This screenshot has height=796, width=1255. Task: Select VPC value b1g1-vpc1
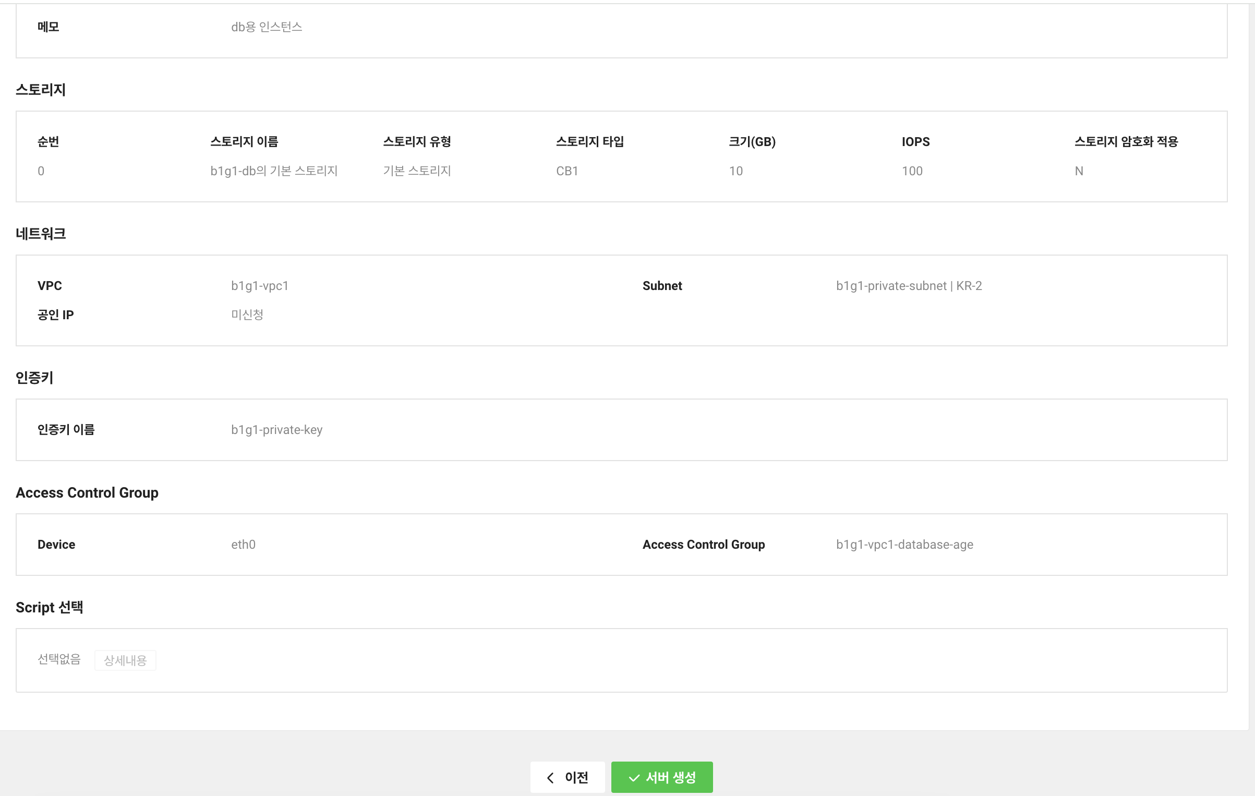tap(260, 286)
